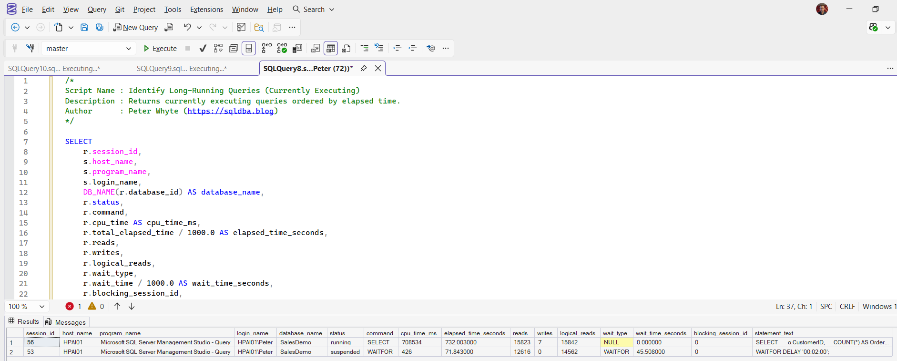Click the Save All icon
This screenshot has width=897, height=361.
[x=100, y=27]
